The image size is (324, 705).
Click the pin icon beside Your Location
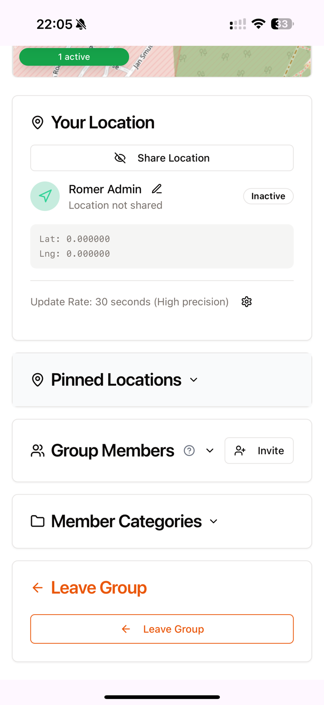[37, 123]
